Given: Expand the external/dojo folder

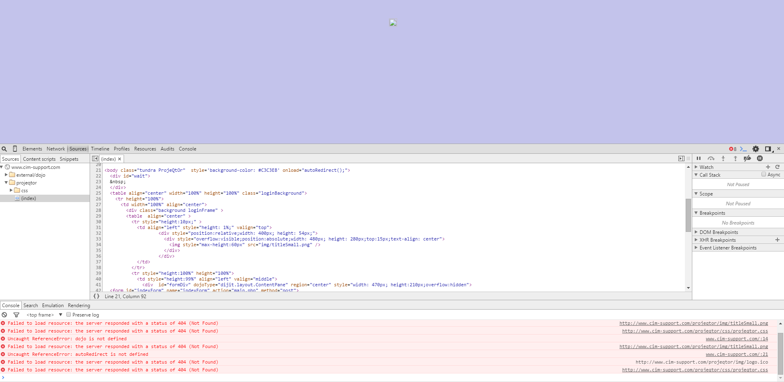Looking at the screenshot, I should pyautogui.click(x=7, y=175).
